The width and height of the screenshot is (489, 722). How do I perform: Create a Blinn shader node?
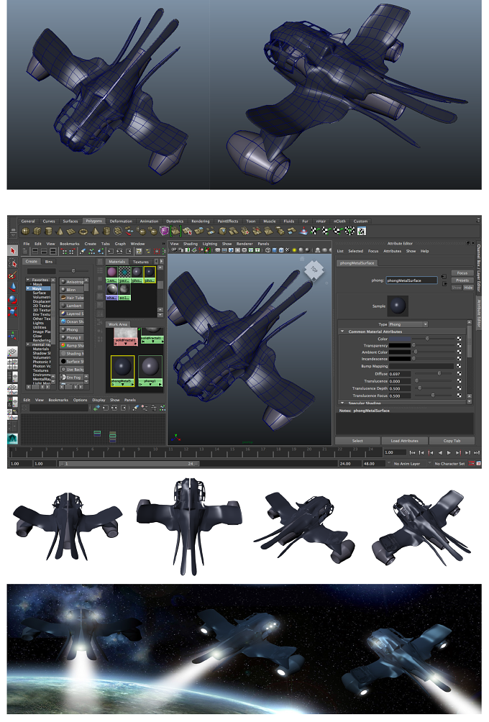(x=72, y=290)
